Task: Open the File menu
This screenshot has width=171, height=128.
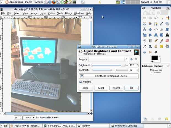Action: tap(3, 13)
